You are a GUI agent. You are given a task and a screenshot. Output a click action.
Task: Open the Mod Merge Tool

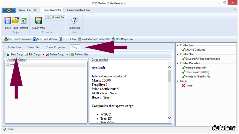tap(122, 39)
